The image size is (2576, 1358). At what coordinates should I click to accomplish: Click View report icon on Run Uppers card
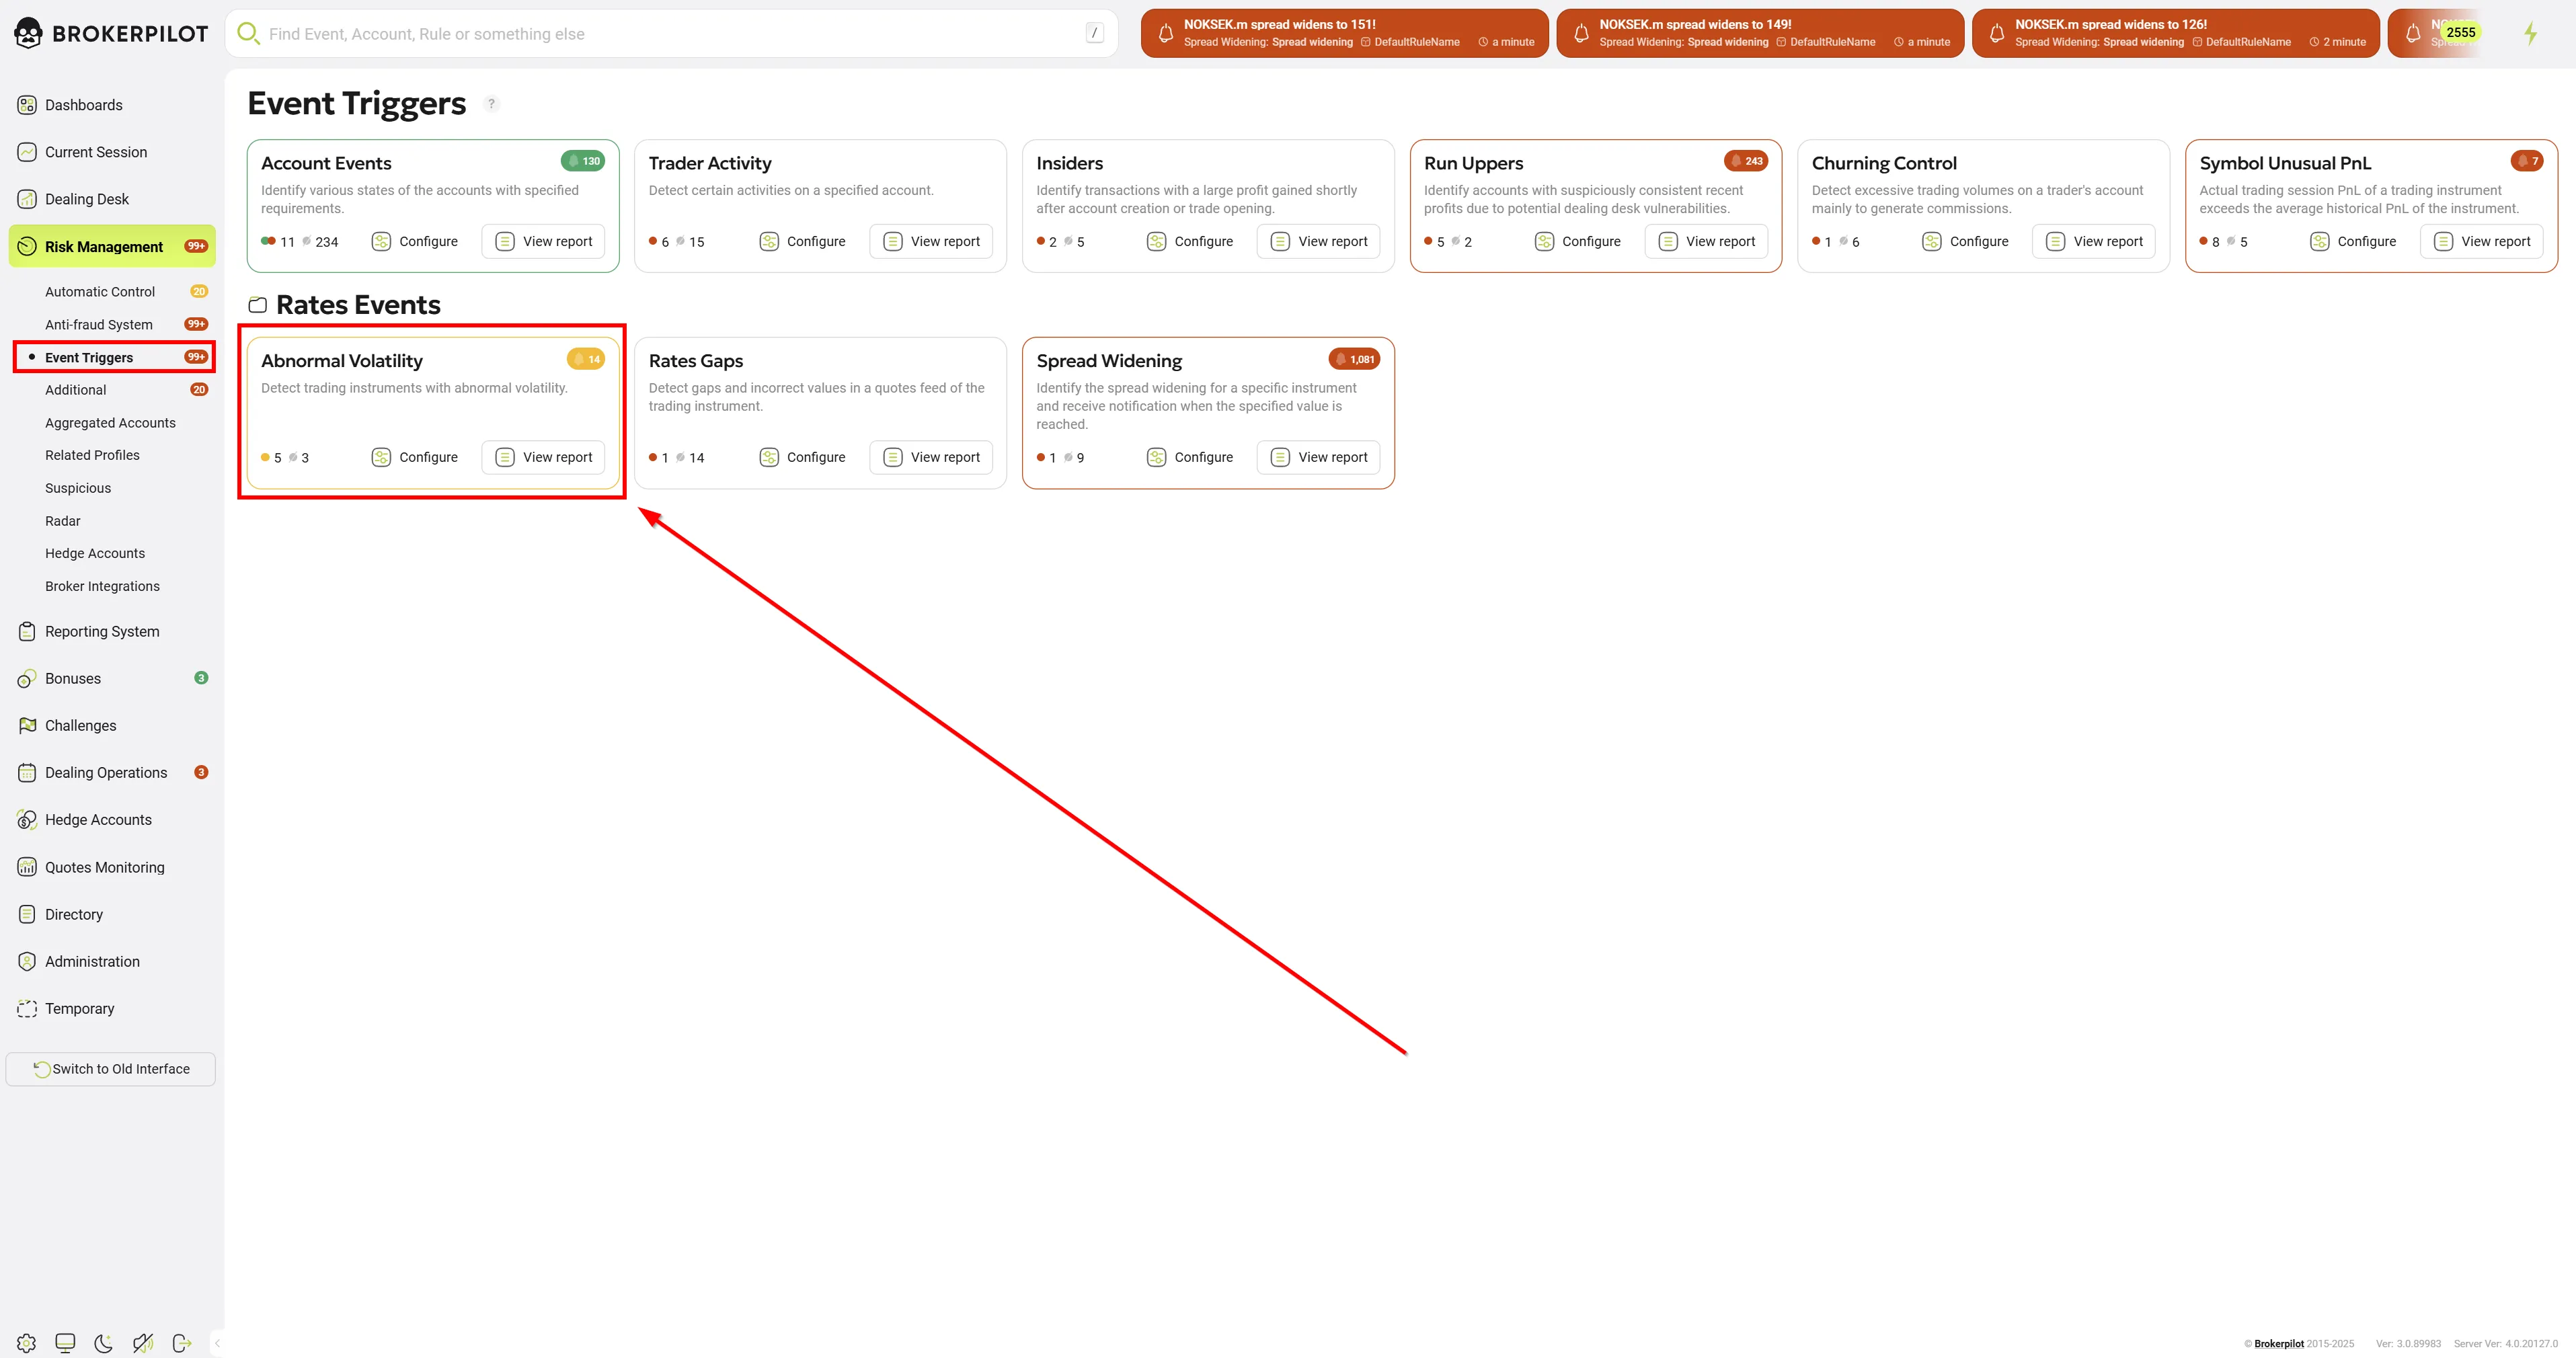point(1668,241)
